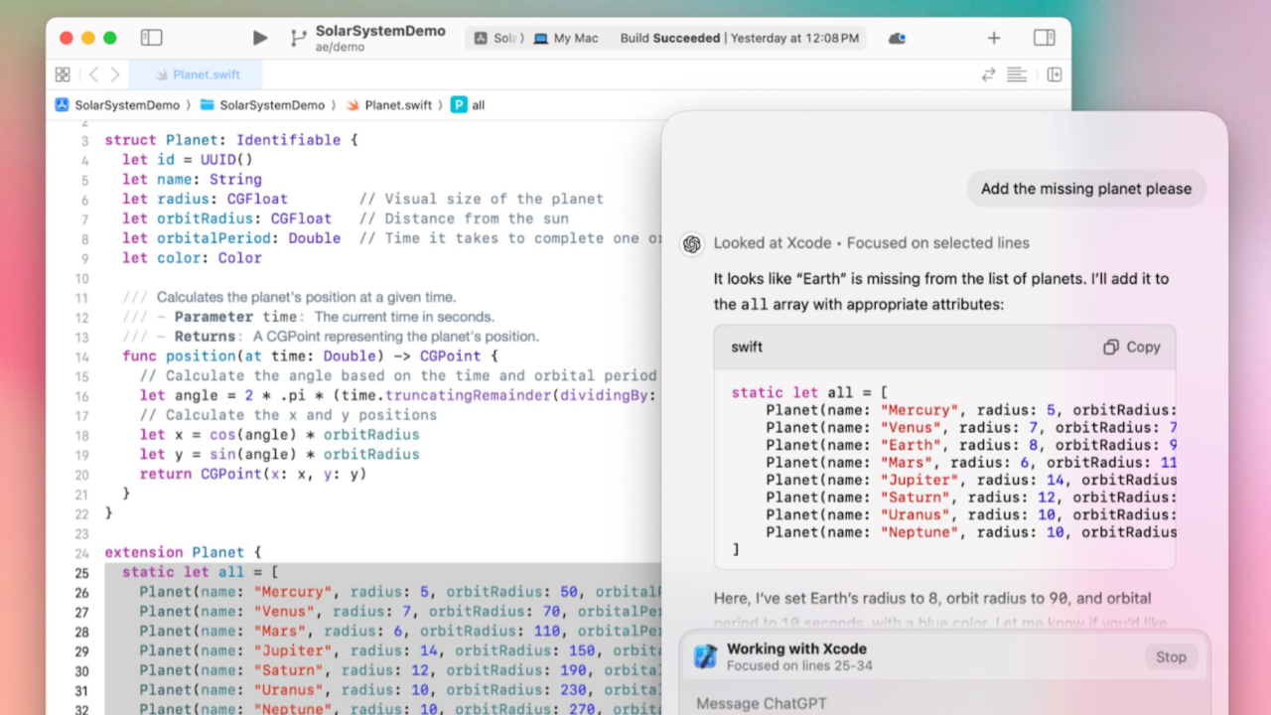Select Planet.swift in the jump bar
This screenshot has width=1271, height=715.
click(388, 104)
